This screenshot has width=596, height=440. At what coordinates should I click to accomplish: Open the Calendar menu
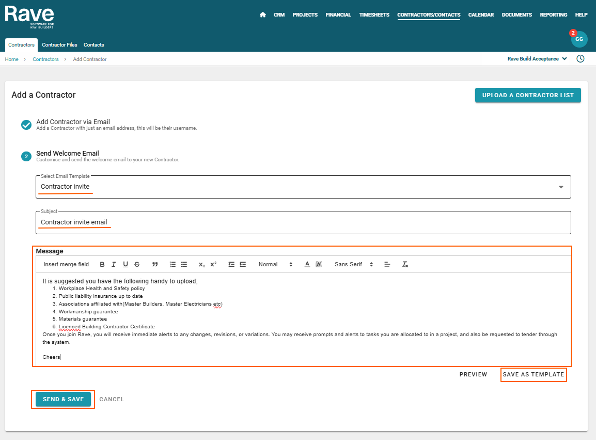[x=481, y=15]
